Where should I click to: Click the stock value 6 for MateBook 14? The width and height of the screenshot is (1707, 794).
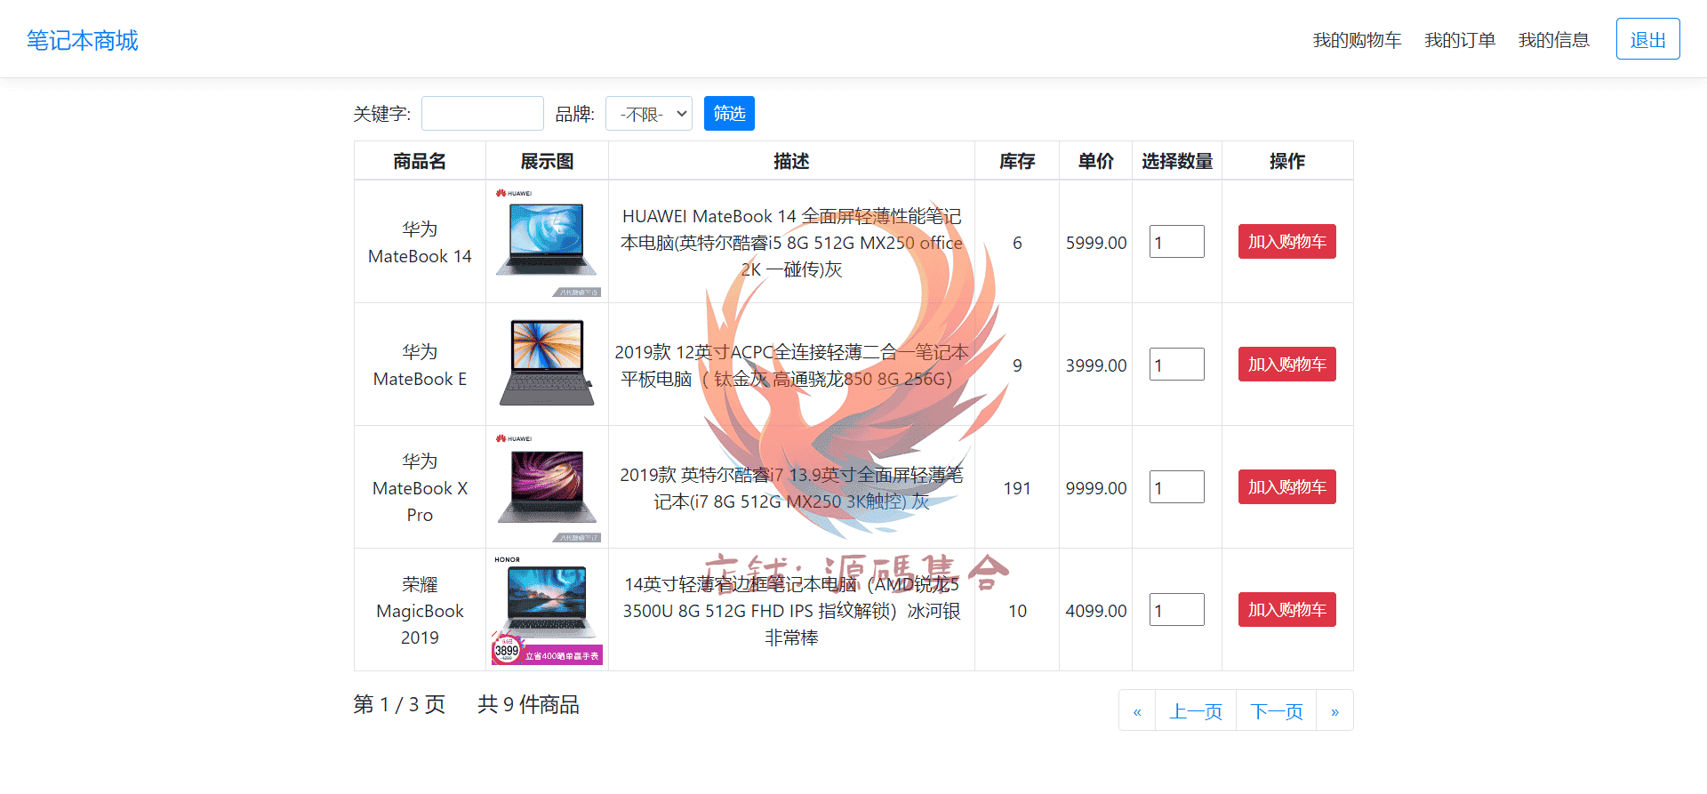(1017, 243)
